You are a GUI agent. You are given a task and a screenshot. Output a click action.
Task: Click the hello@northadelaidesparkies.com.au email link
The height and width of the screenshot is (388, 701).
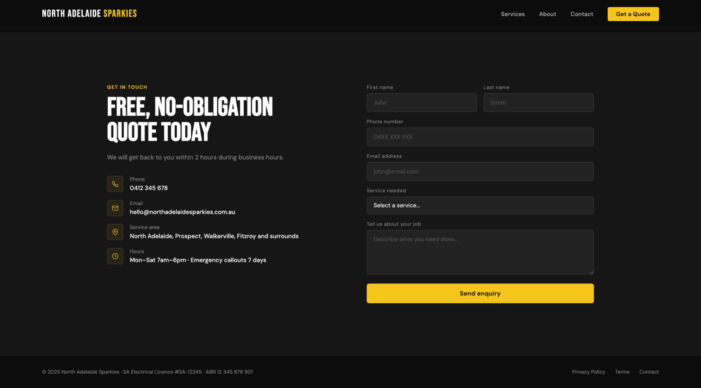[x=182, y=212]
